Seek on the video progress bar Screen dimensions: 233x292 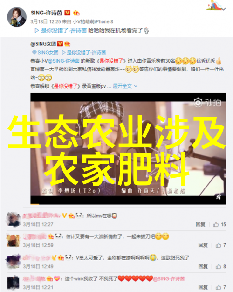pyautogui.click(x=128, y=204)
